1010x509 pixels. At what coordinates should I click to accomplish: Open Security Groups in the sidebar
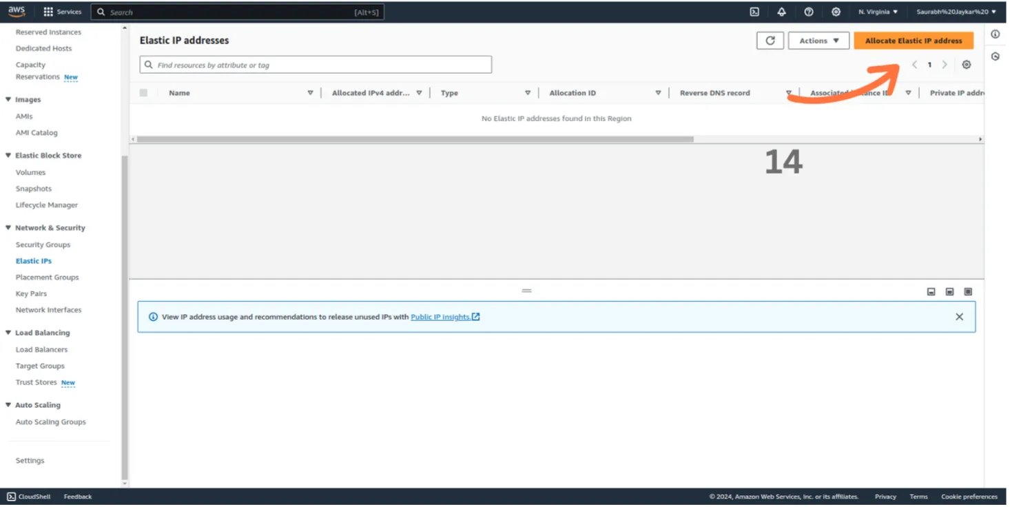[x=43, y=245]
